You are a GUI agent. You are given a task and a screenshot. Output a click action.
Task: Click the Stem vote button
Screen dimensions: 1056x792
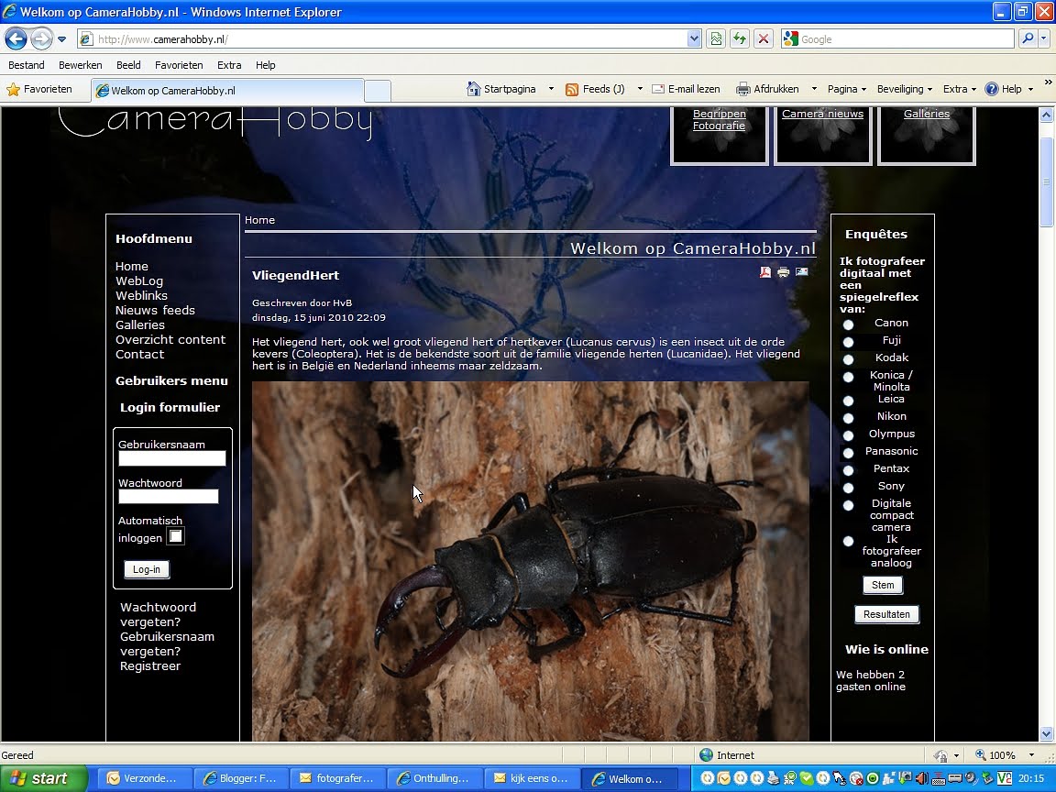pos(882,585)
